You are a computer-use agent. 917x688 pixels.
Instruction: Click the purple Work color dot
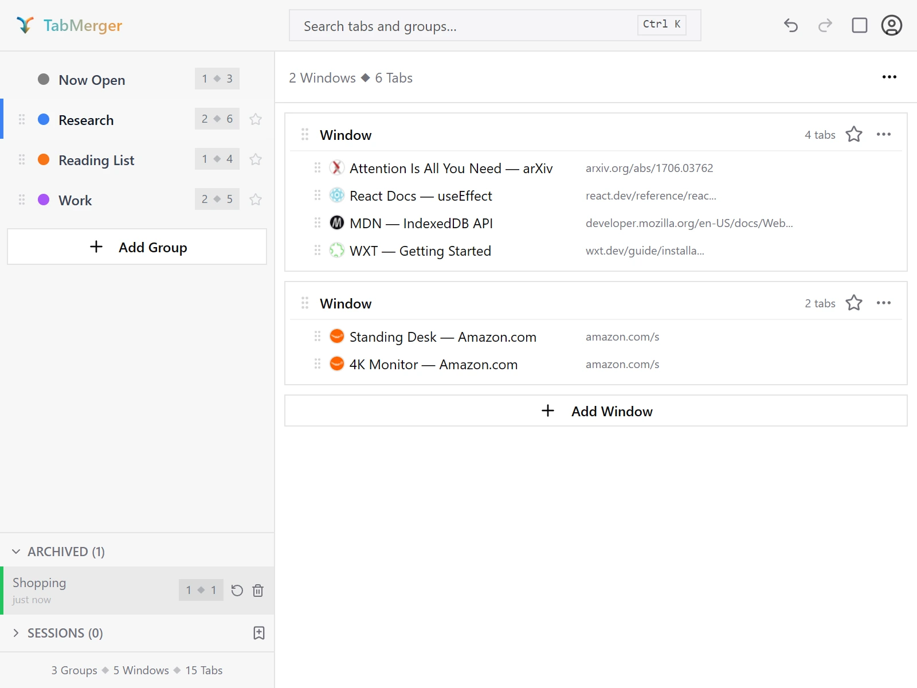click(x=44, y=200)
